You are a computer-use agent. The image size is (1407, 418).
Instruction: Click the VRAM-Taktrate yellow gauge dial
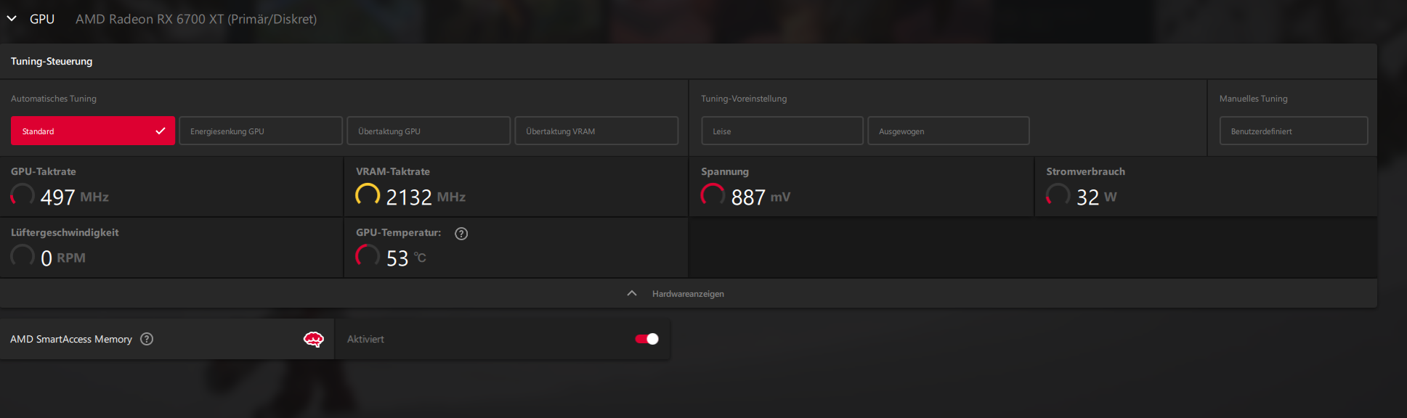point(368,194)
